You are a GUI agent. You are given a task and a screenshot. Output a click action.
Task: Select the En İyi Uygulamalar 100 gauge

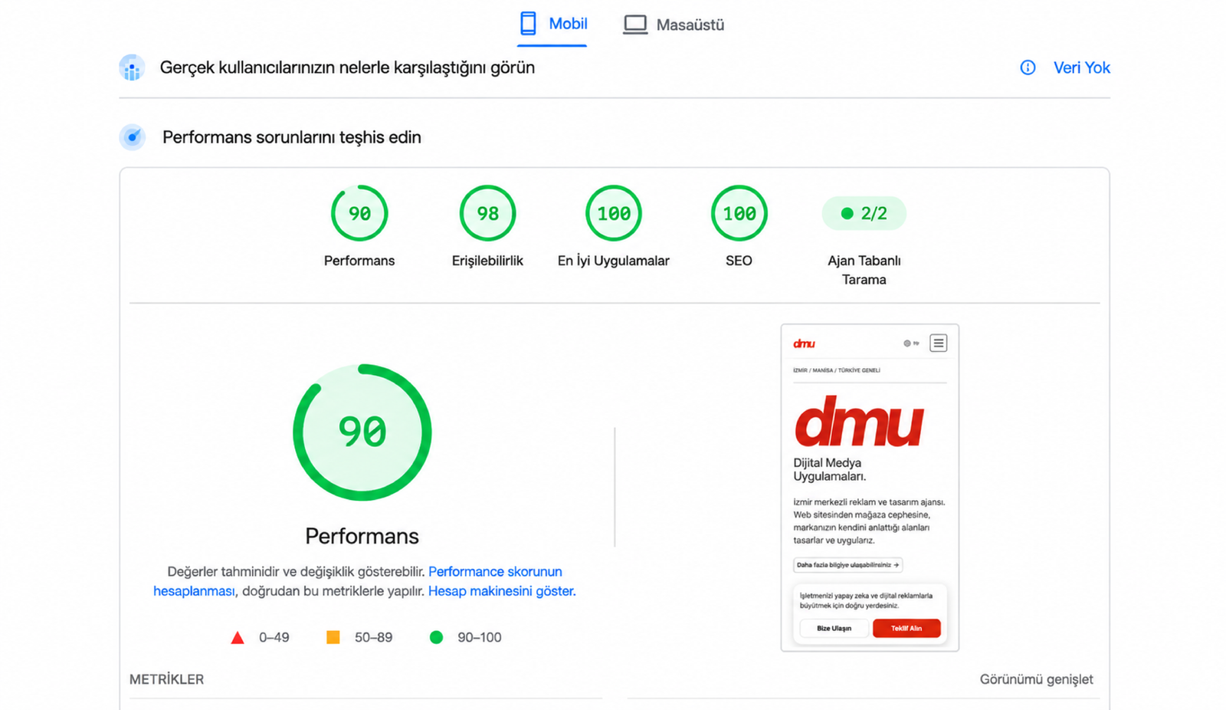tap(613, 213)
